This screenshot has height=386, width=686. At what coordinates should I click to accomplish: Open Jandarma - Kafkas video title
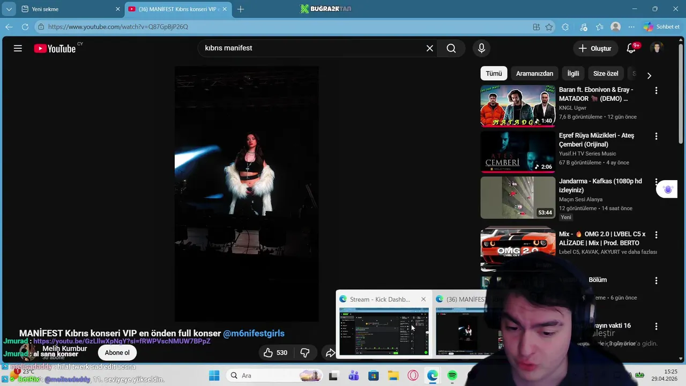coord(600,185)
